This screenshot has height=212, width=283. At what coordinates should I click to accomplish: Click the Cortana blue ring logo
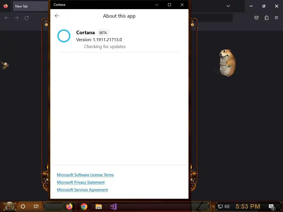[64, 36]
